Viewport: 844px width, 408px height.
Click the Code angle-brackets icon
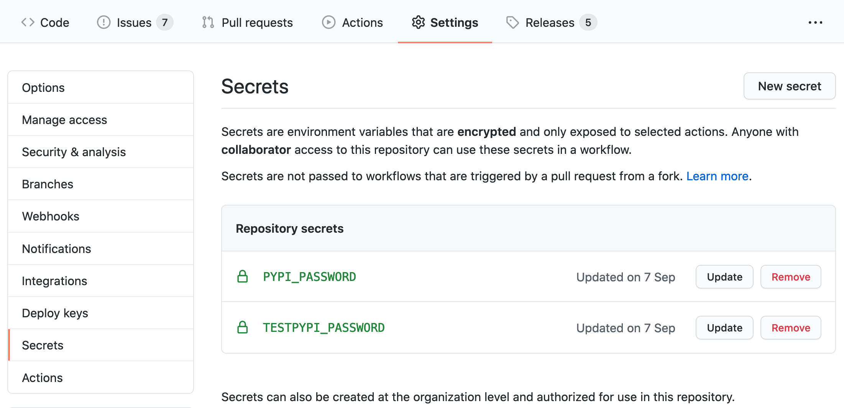coord(28,22)
